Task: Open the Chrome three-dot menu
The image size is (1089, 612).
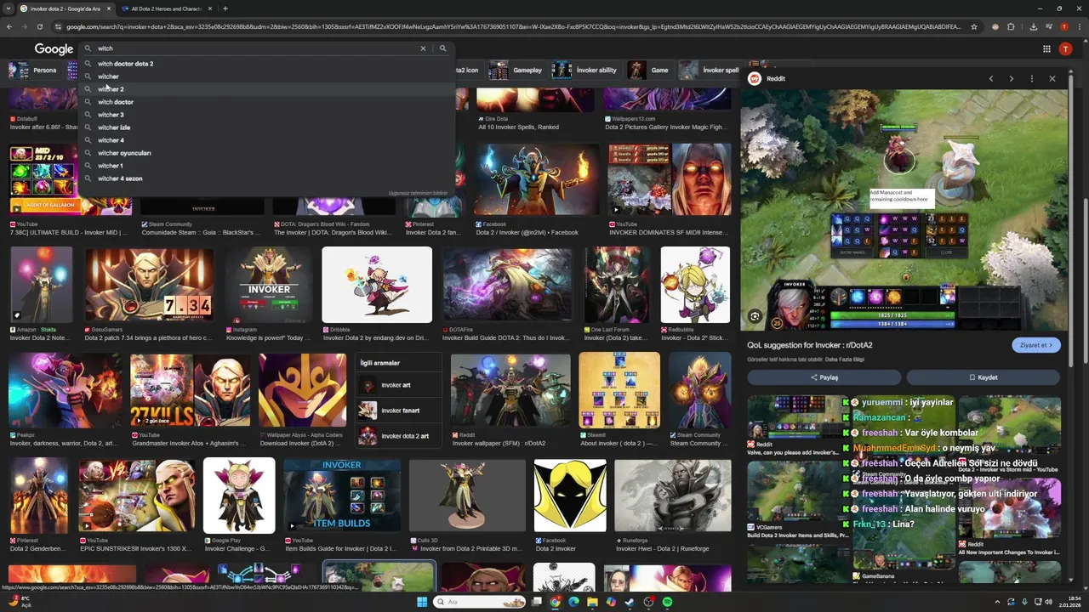Action: click(1078, 26)
